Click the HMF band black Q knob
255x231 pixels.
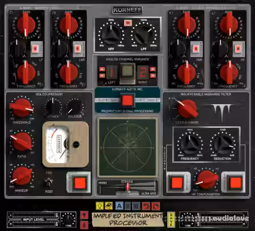click(178, 48)
